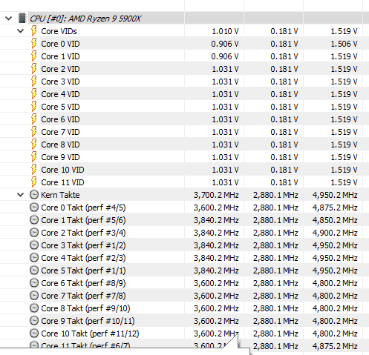
Task: Select the Core 3 VID row
Action: pyautogui.click(x=184, y=82)
